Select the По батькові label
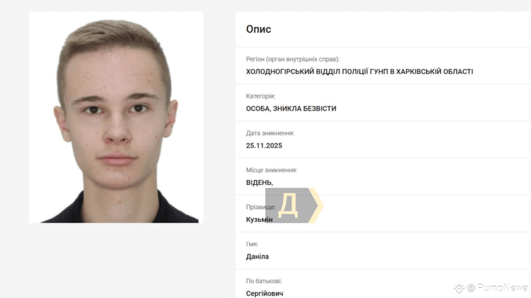This screenshot has width=531, height=298. point(264,281)
